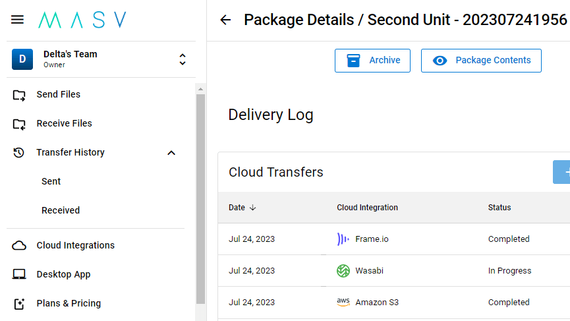The height and width of the screenshot is (321, 570).
Task: Click the Frame.io integration icon
Action: (x=343, y=239)
